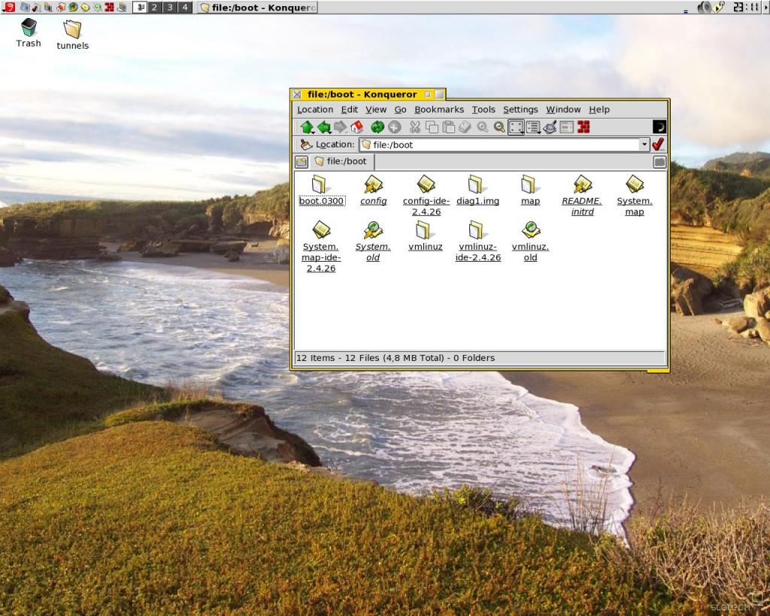Screen dimensions: 770x616
Task: Click the speaker volume tray icon
Action: tap(704, 7)
